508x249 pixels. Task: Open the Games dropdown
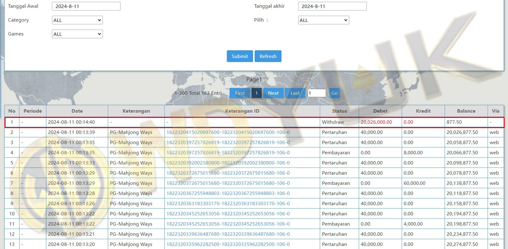click(x=77, y=34)
